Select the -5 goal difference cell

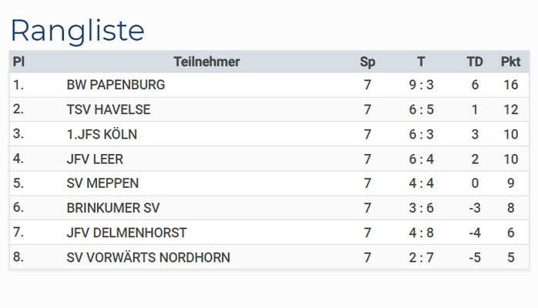click(475, 257)
